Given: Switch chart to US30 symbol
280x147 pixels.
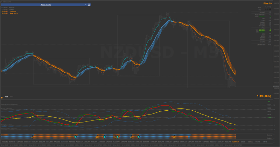Looking at the screenshot, I should click(243, 142).
